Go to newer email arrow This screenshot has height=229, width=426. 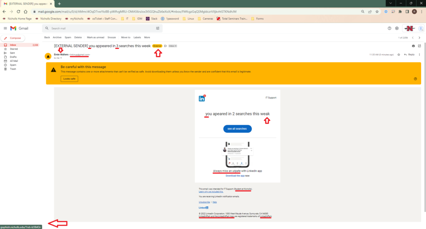tap(413, 38)
